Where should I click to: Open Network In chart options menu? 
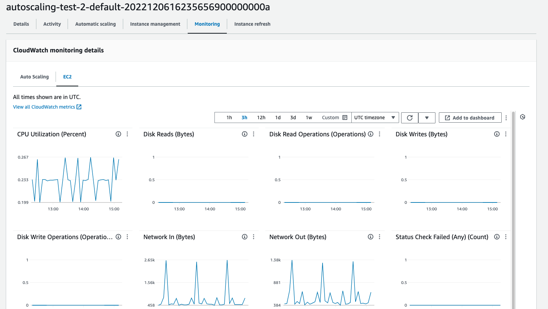254,237
